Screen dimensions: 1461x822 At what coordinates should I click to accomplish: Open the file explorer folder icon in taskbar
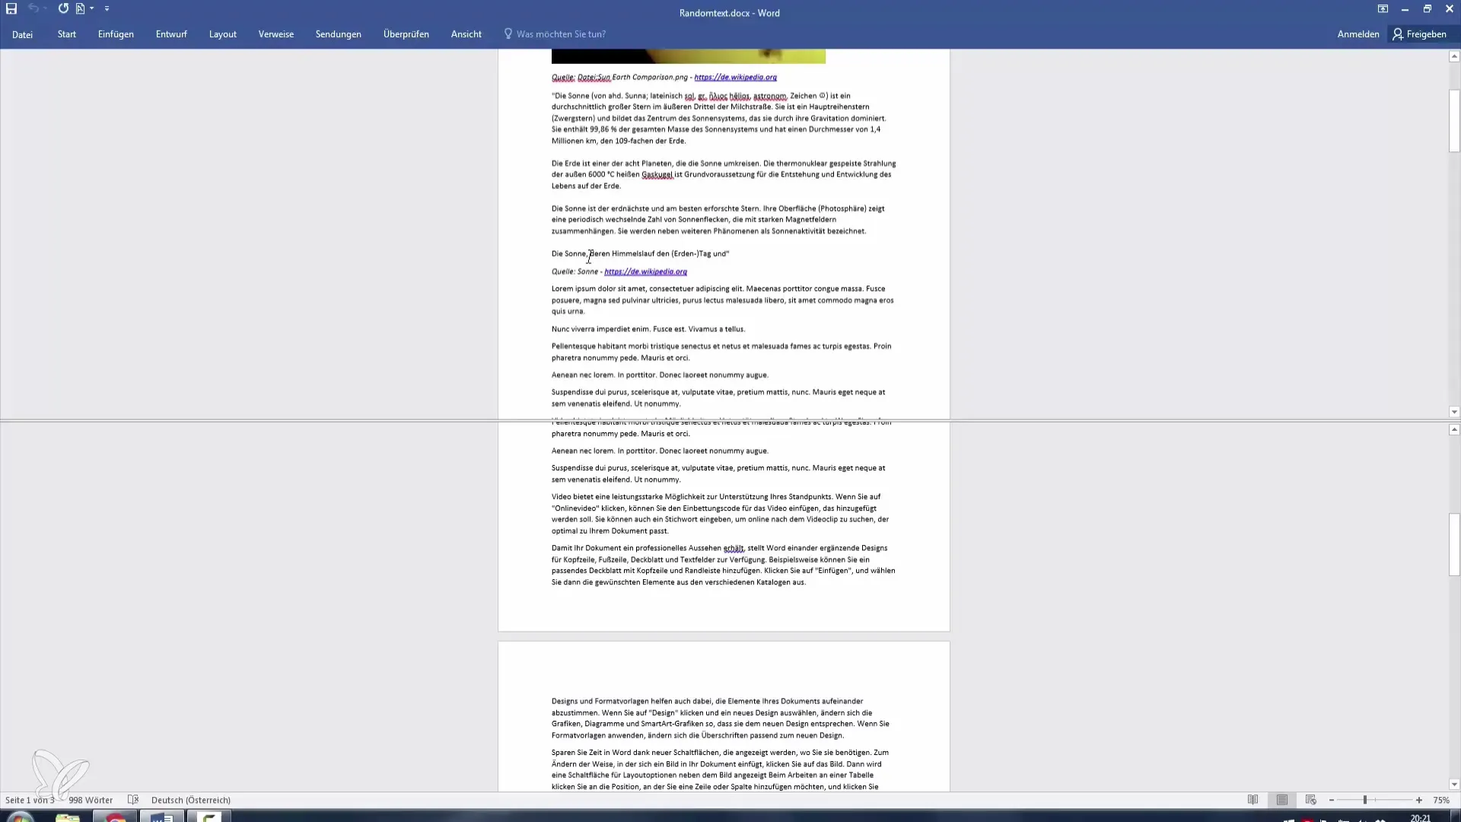[68, 817]
